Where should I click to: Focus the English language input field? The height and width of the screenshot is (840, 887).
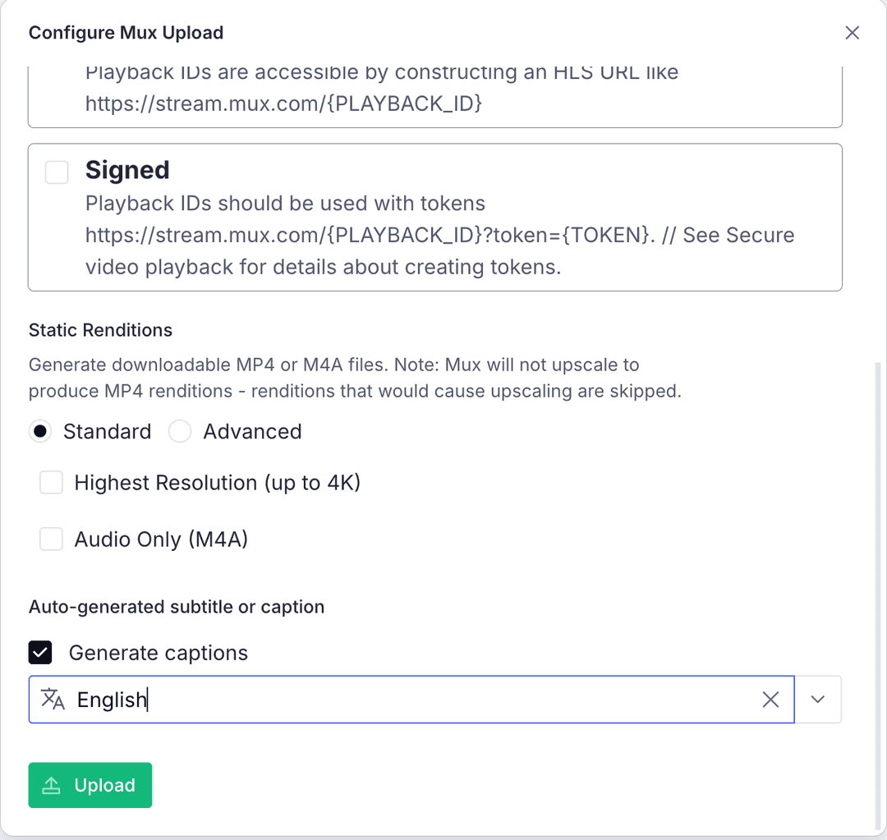tap(411, 700)
